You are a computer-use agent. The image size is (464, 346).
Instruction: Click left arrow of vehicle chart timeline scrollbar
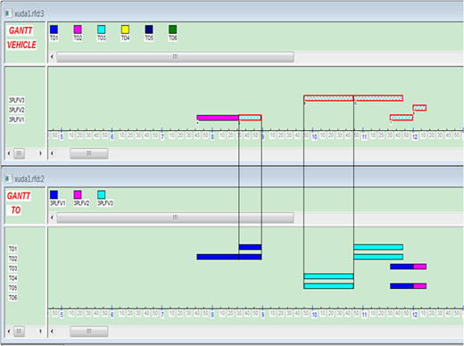coord(52,153)
